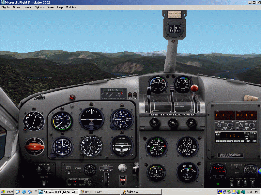Viewport: 261px width, 195px height.
Task: Click the vertical speed climb indicator
Action: 122,119
